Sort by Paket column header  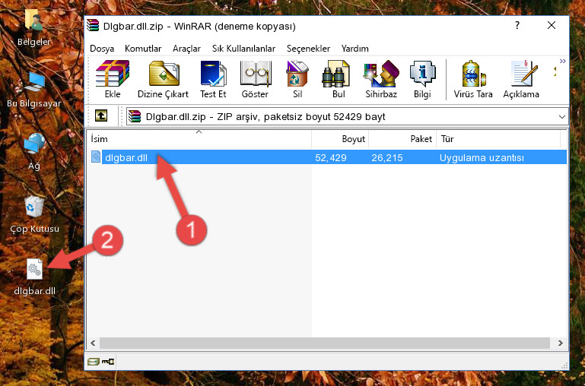pos(402,138)
